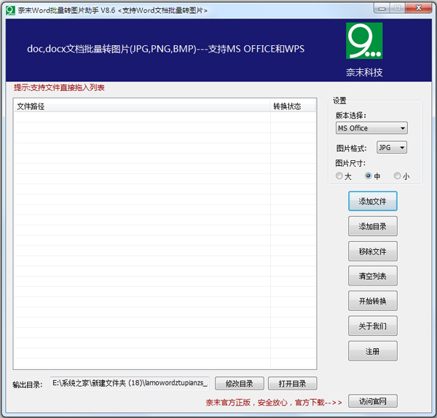Click the green 9 奈末科技 logo
The width and height of the screenshot is (437, 418).
[x=364, y=41]
